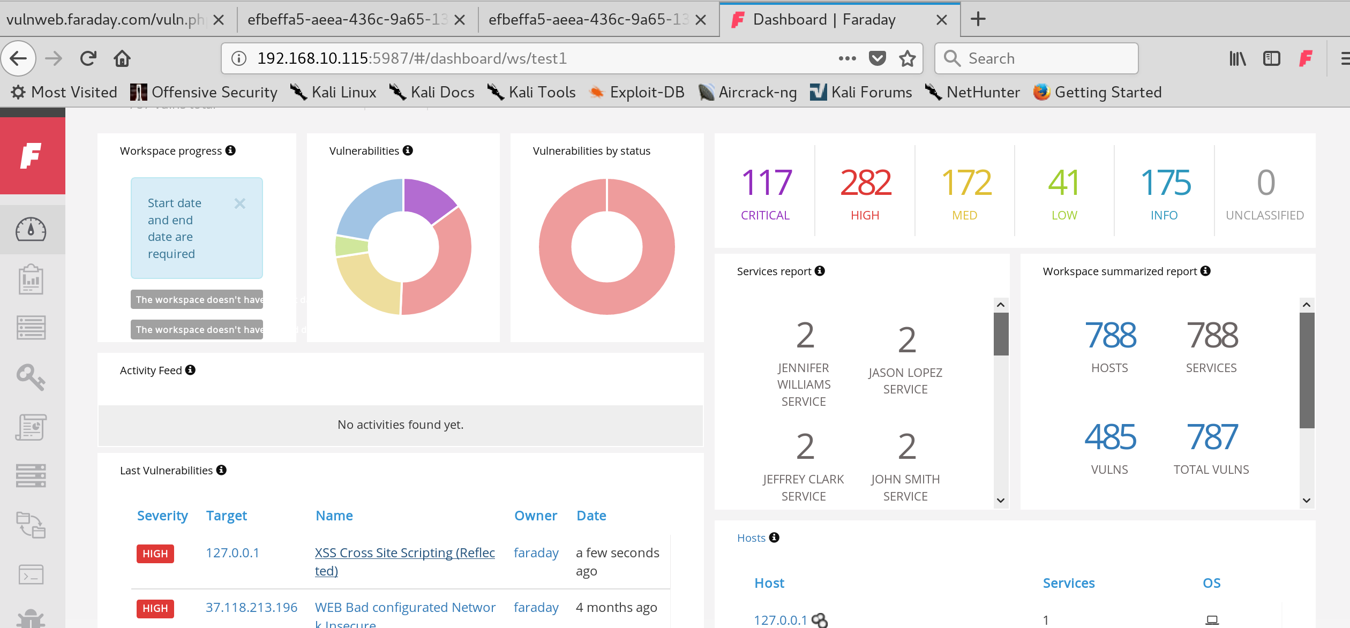This screenshot has width=1350, height=628.
Task: Show info tooltip for Workspace progress
Action: [230, 150]
